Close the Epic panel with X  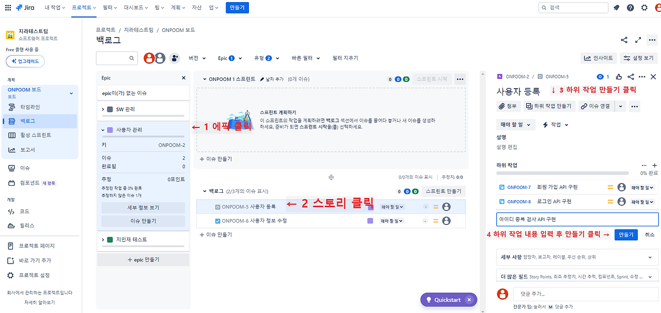point(183,78)
